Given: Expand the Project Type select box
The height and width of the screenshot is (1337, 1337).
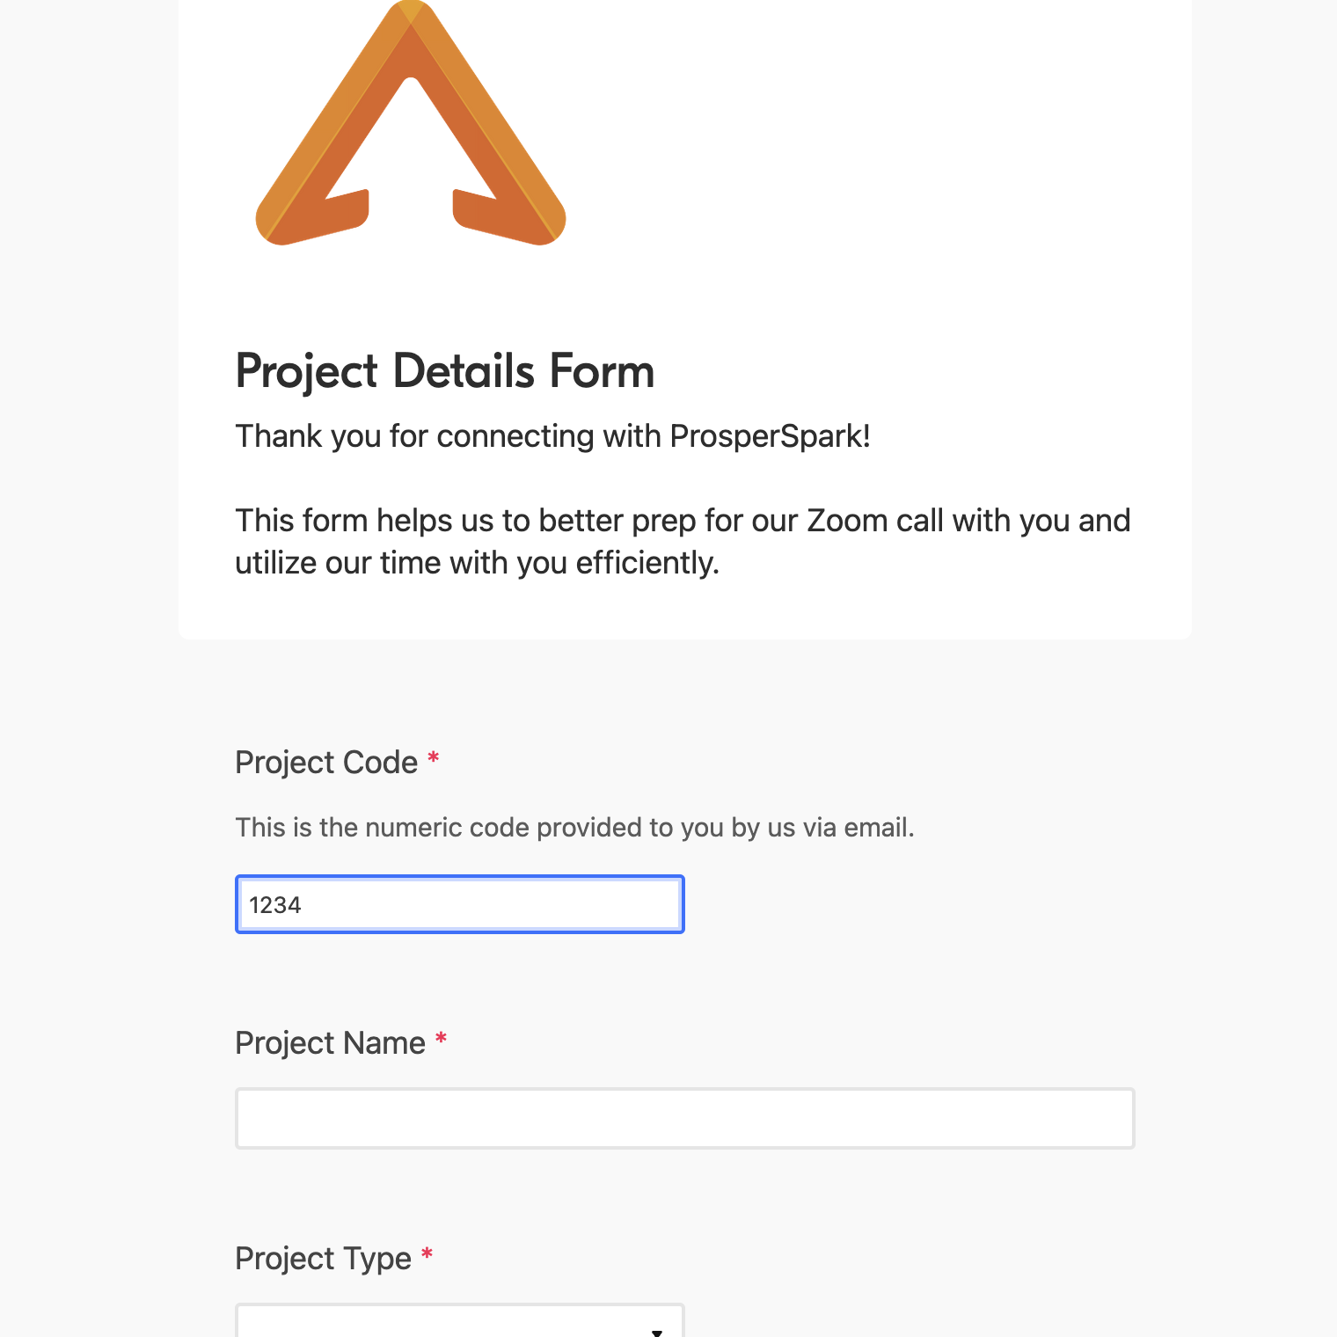Looking at the screenshot, I should (x=460, y=1321).
